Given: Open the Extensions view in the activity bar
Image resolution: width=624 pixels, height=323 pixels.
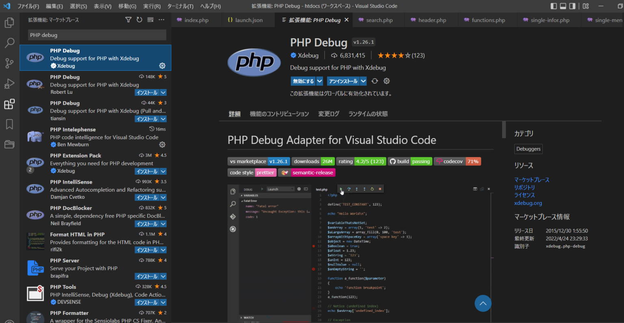Looking at the screenshot, I should [x=9, y=104].
